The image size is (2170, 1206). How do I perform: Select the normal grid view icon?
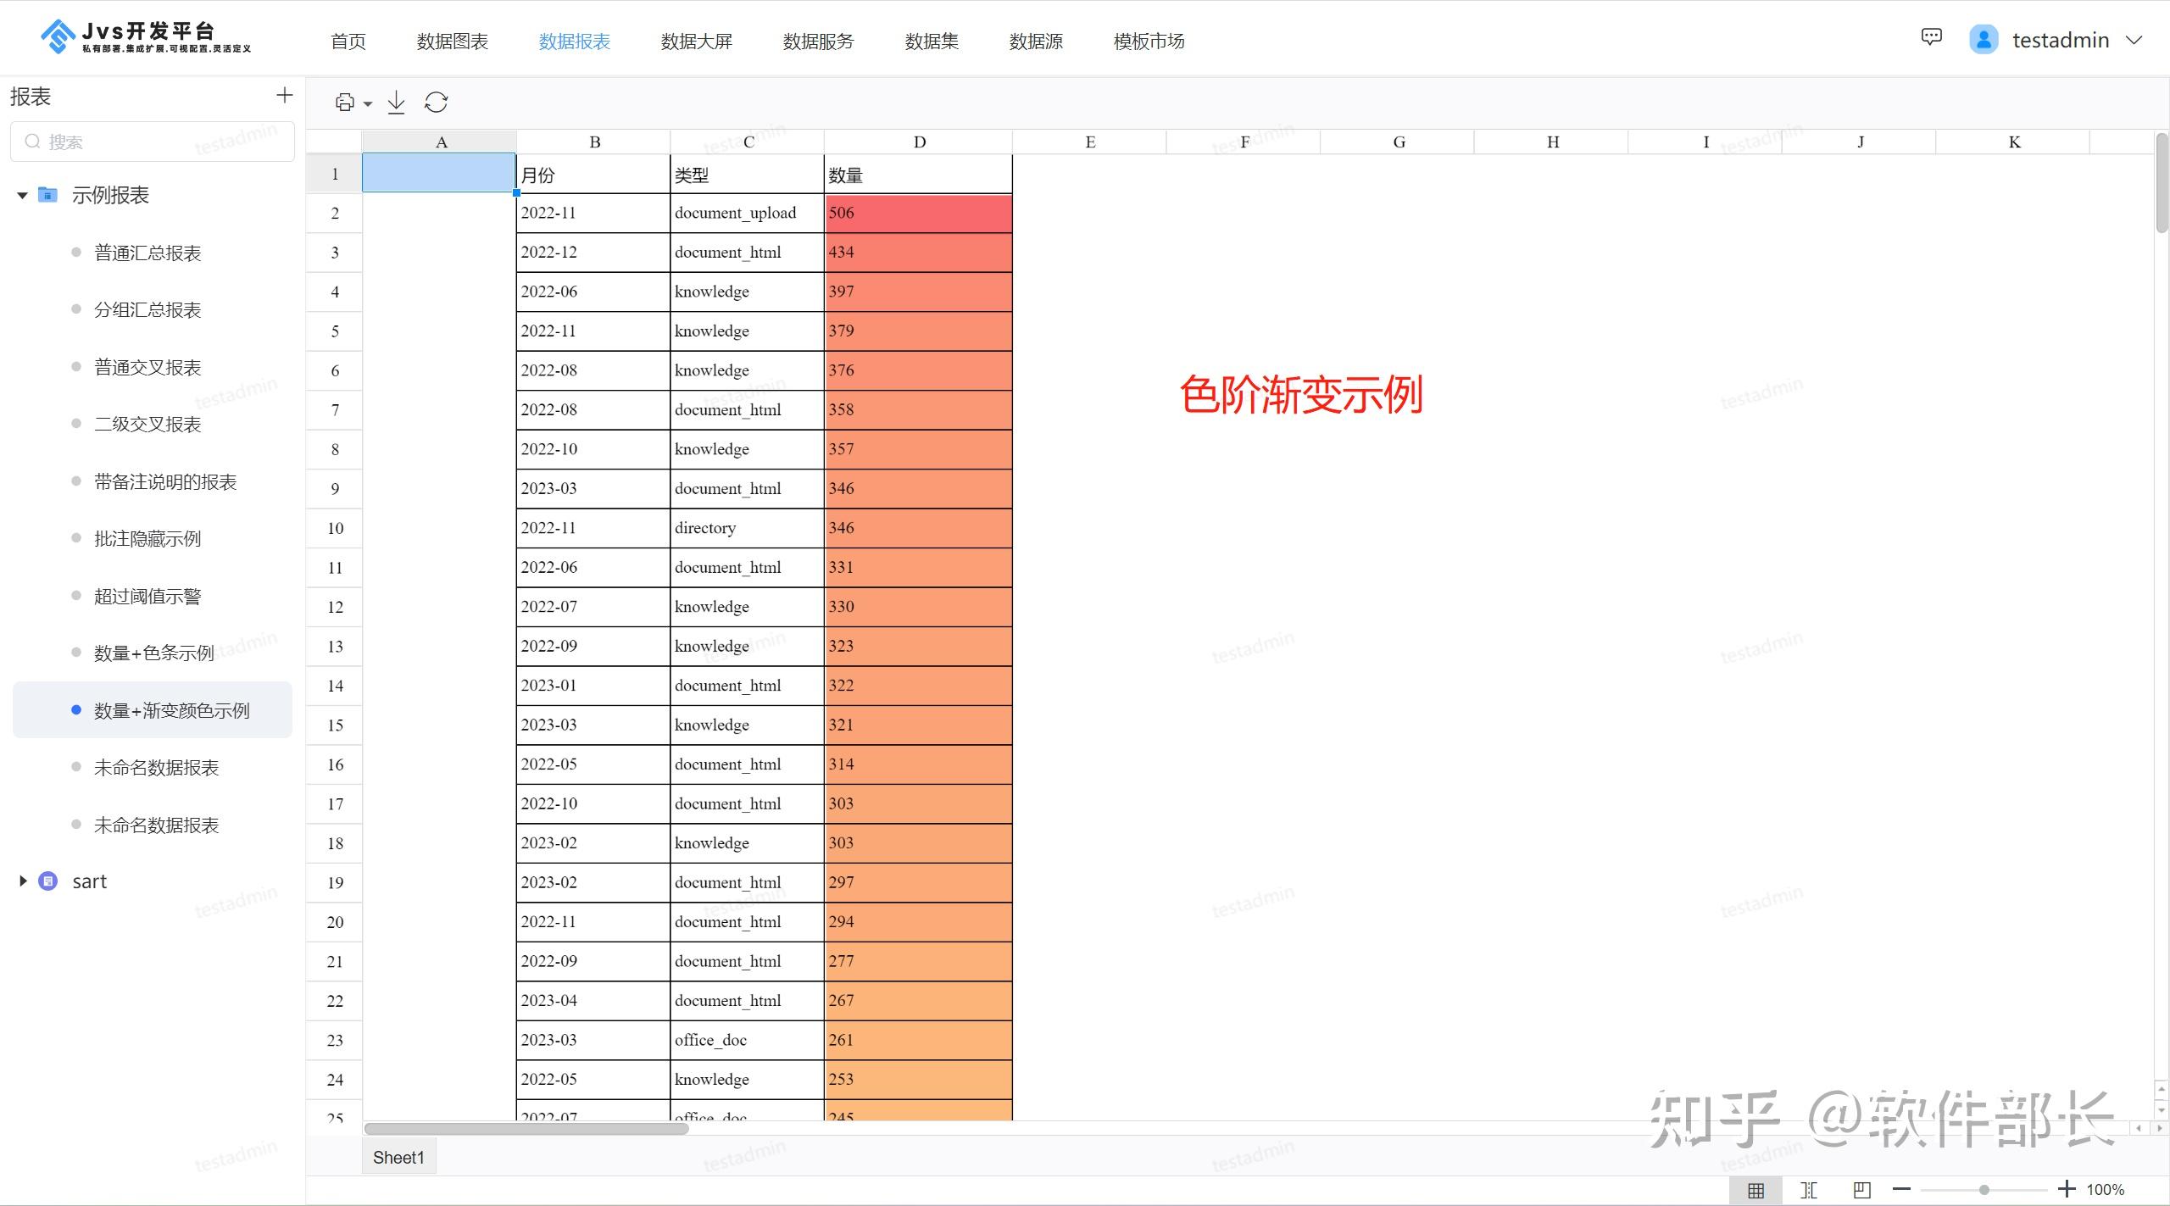pos(1756,1189)
